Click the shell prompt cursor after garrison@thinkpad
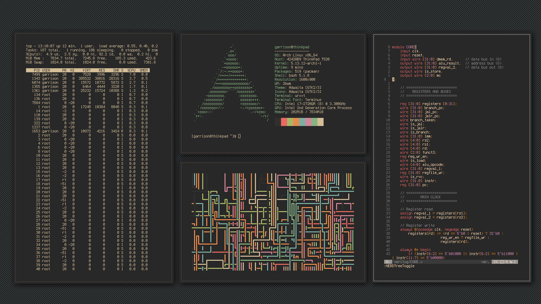This screenshot has width=541, height=304. click(239, 136)
